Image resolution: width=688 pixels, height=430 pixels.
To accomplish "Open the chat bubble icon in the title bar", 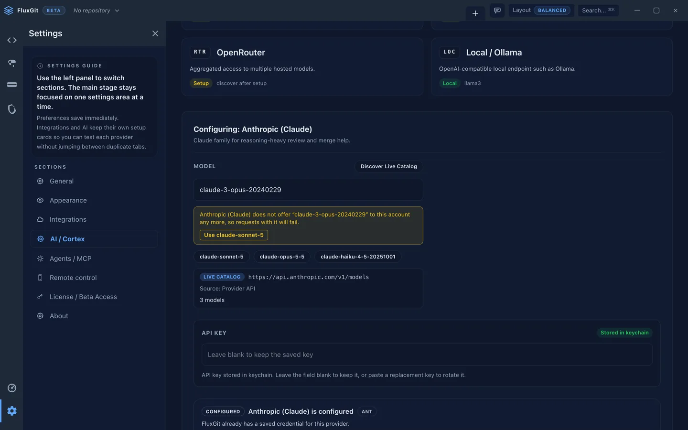I will (497, 11).
